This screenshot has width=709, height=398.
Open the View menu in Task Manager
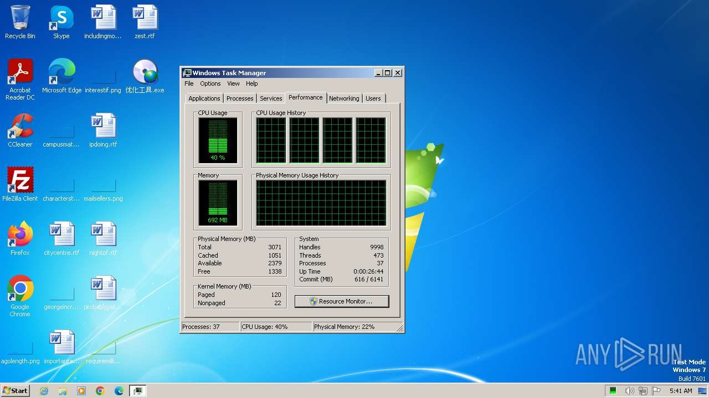click(233, 83)
